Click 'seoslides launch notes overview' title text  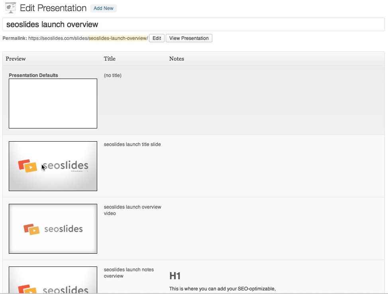129,273
